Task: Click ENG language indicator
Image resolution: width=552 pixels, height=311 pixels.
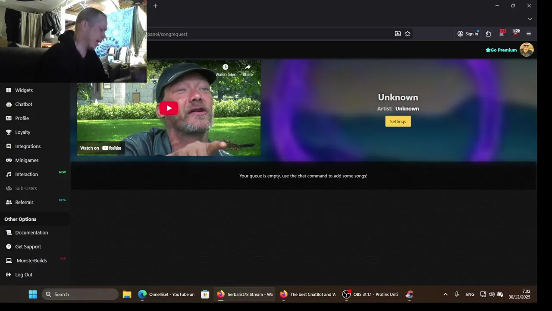Action: [x=470, y=295]
